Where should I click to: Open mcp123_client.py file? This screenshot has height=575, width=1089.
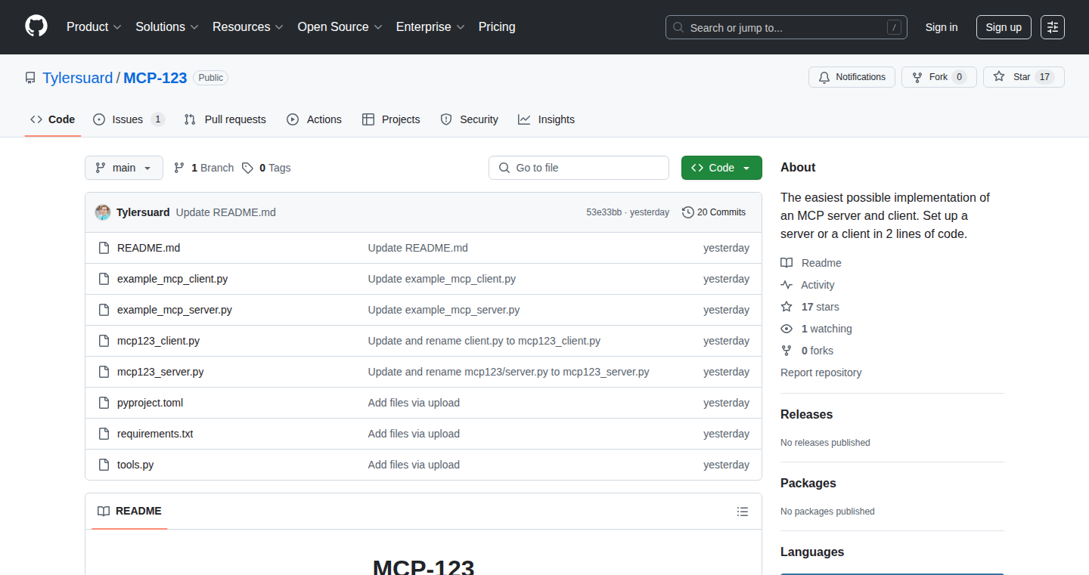159,341
